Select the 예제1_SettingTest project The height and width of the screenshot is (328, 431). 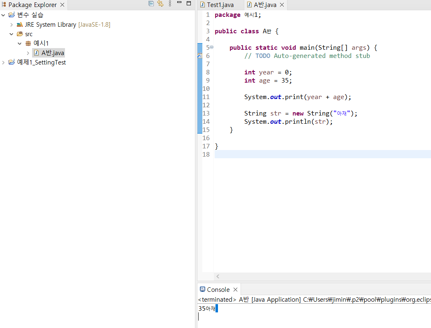click(x=42, y=62)
